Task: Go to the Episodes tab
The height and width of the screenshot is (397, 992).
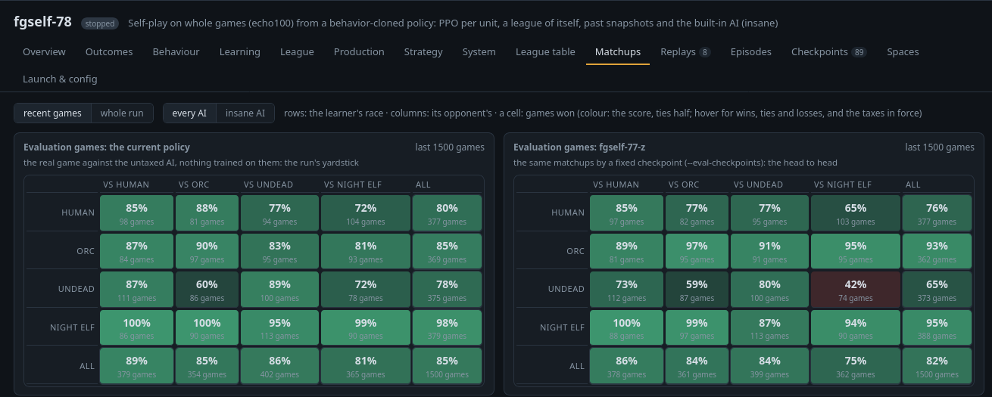Action: [x=751, y=52]
